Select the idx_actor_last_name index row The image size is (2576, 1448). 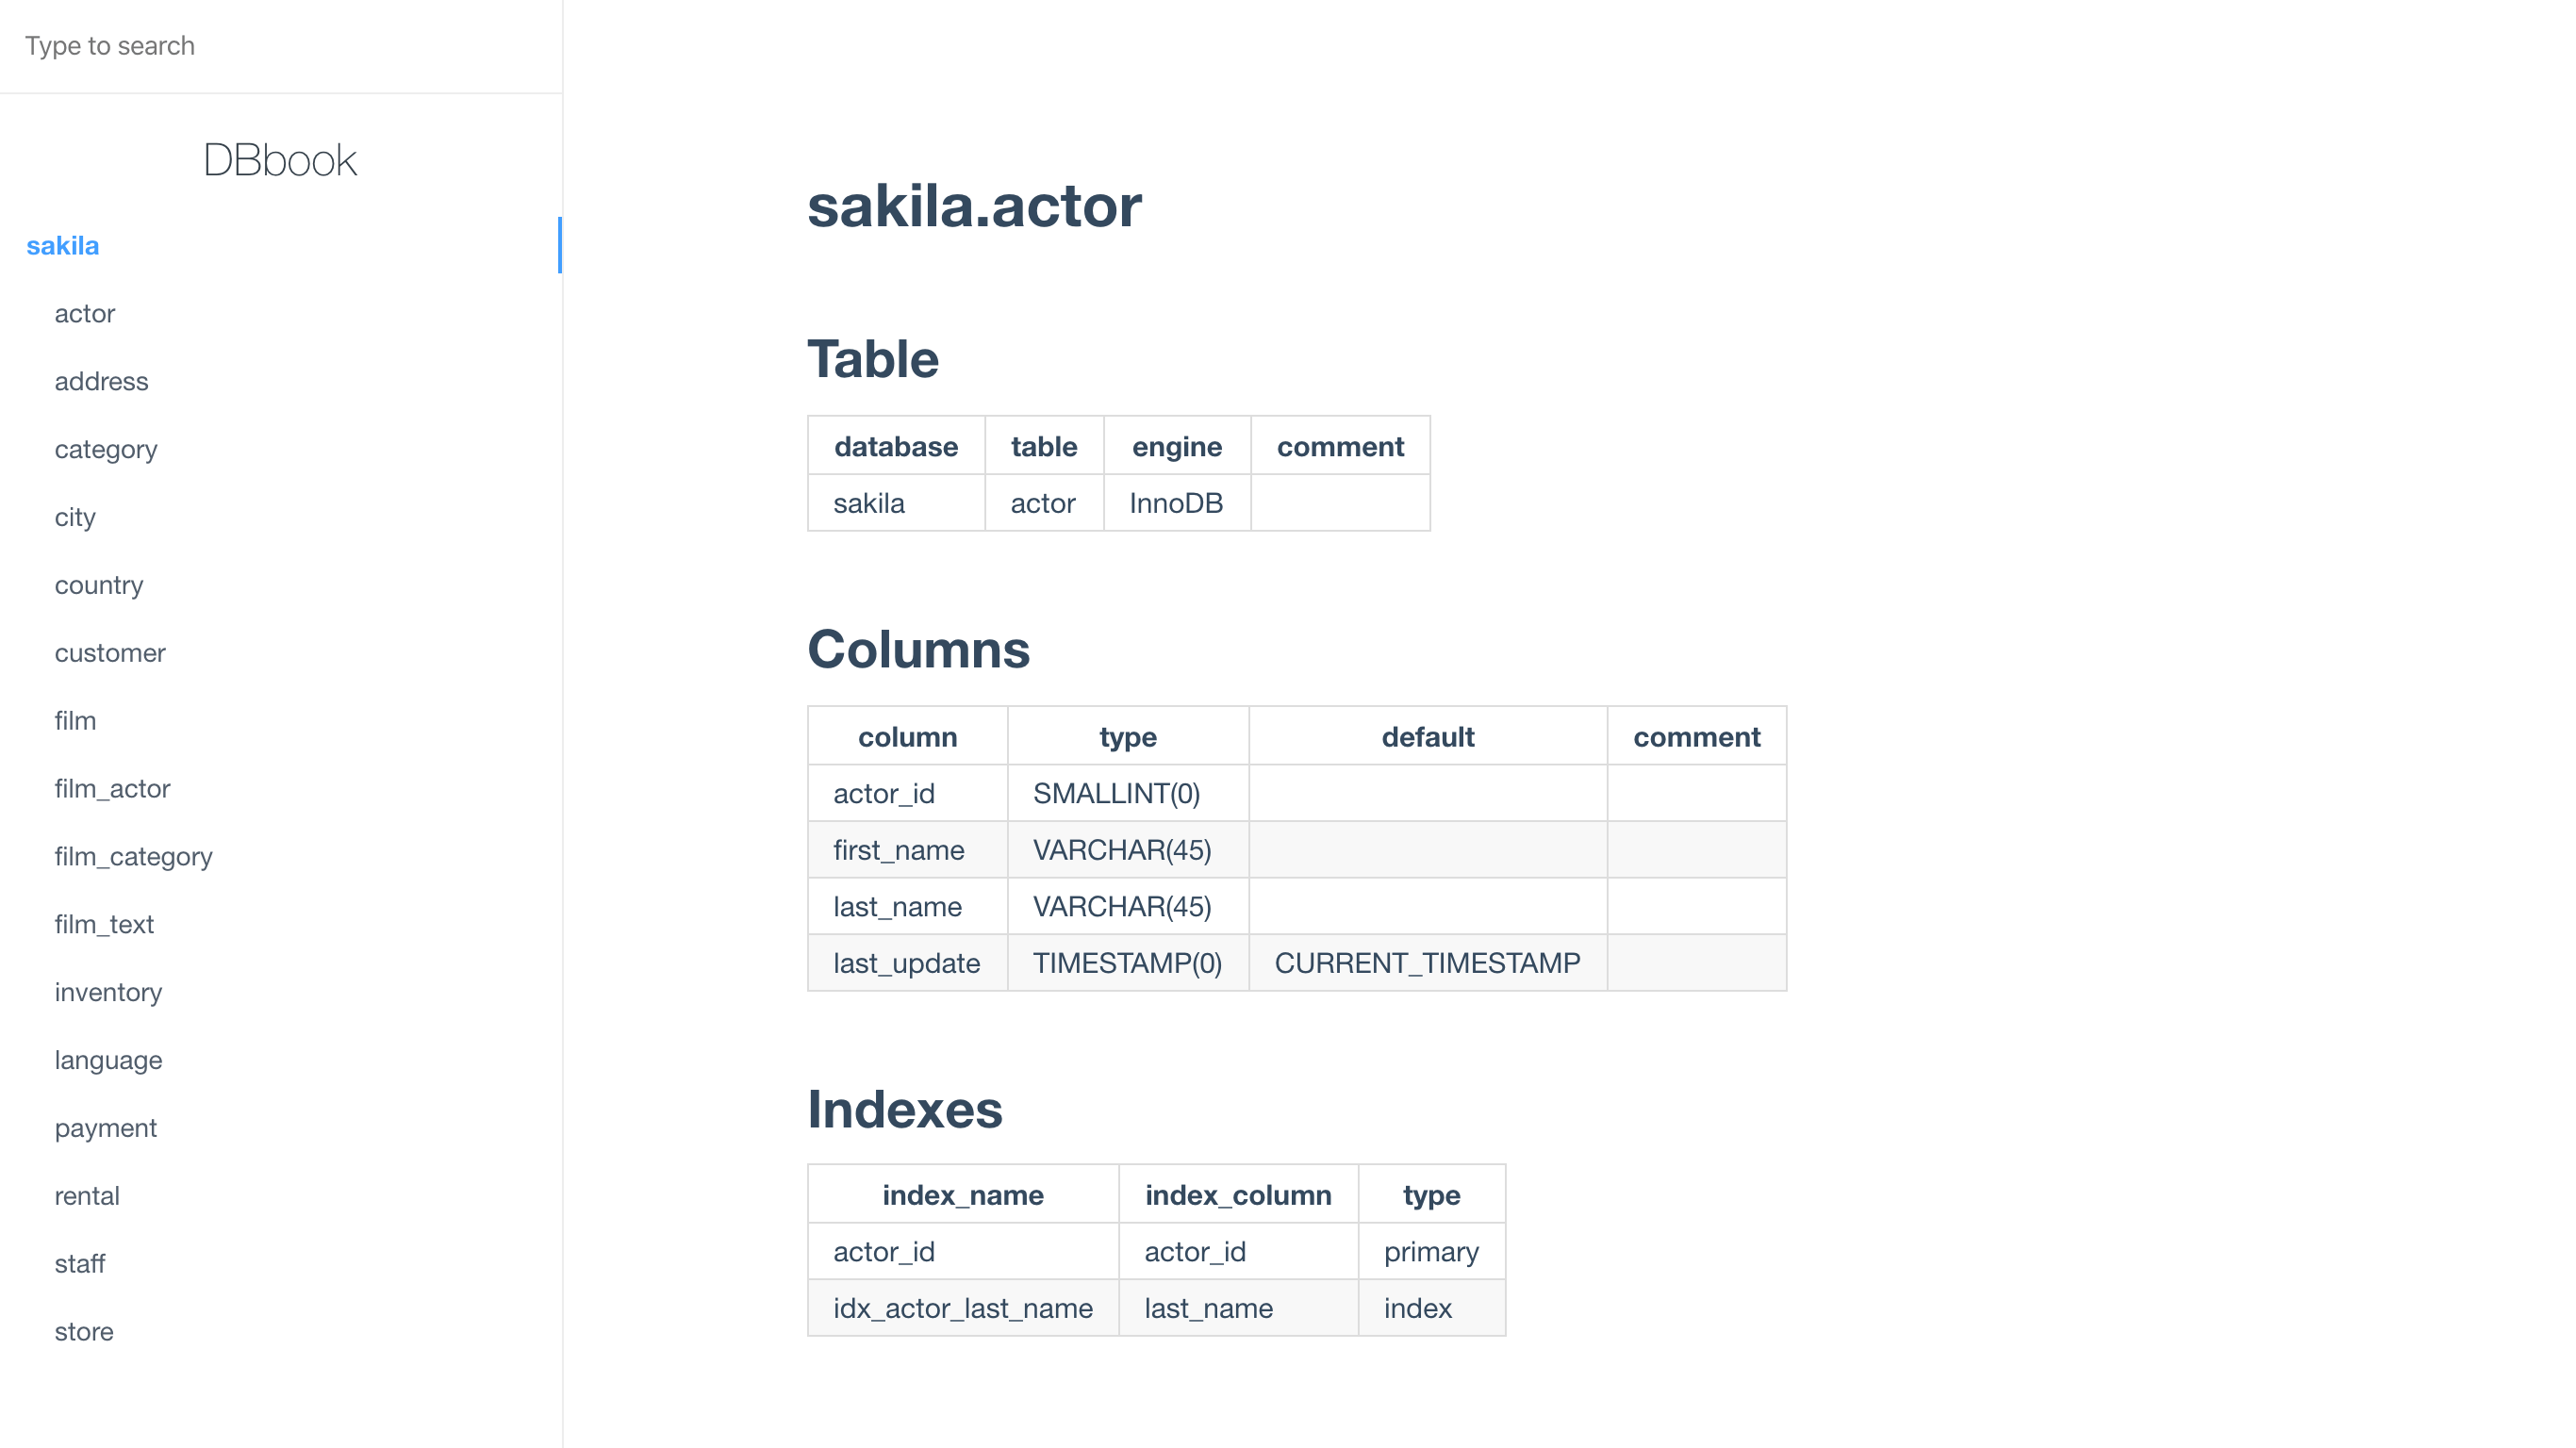tap(961, 1307)
